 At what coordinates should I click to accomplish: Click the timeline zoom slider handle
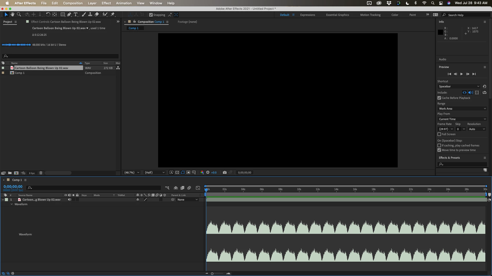(212, 274)
